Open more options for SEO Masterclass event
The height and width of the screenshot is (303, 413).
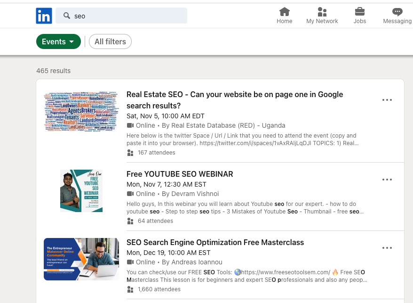click(x=387, y=248)
